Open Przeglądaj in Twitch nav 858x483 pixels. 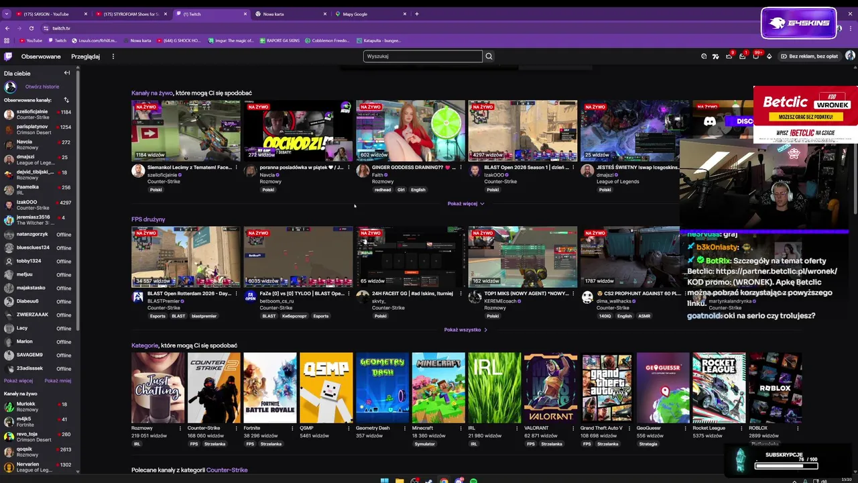(85, 56)
